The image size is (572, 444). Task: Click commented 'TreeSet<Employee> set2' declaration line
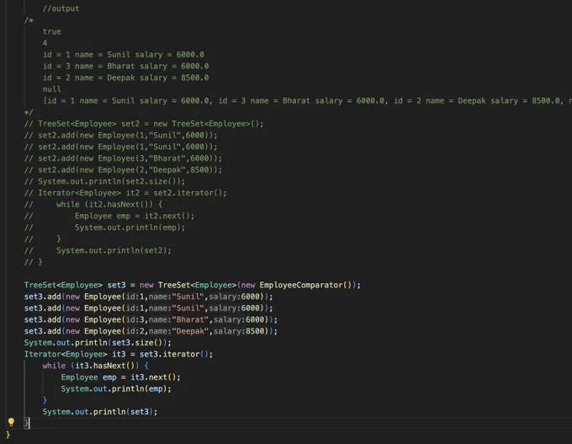coord(144,124)
